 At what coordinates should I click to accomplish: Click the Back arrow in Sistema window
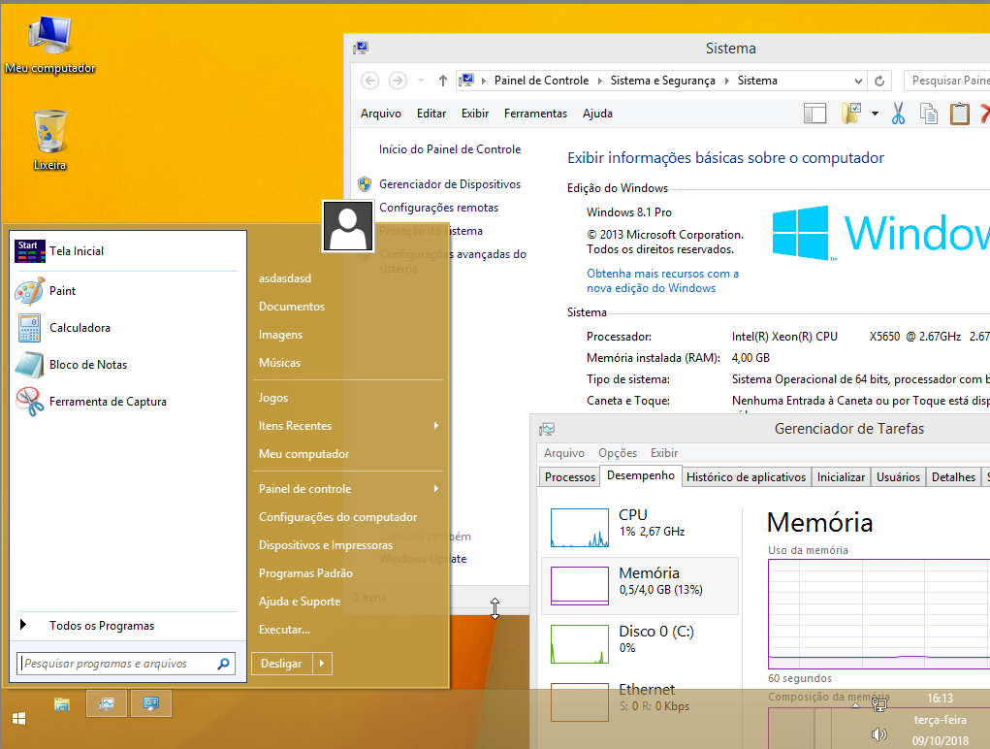(x=370, y=81)
